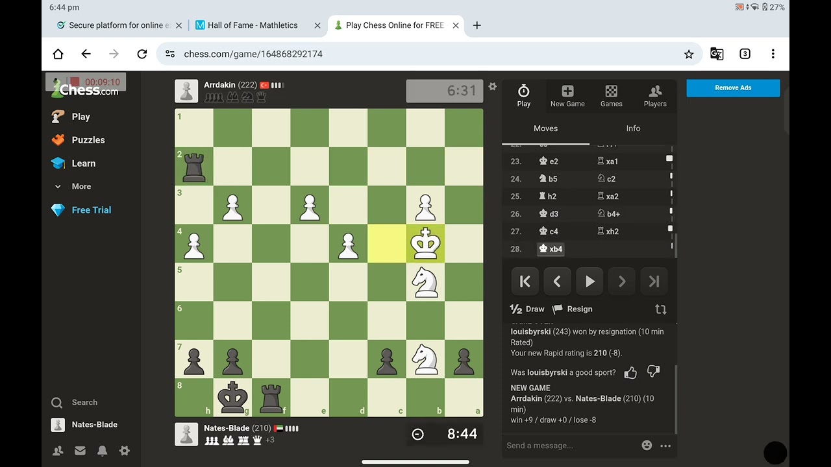Play through the moves

[589, 281]
